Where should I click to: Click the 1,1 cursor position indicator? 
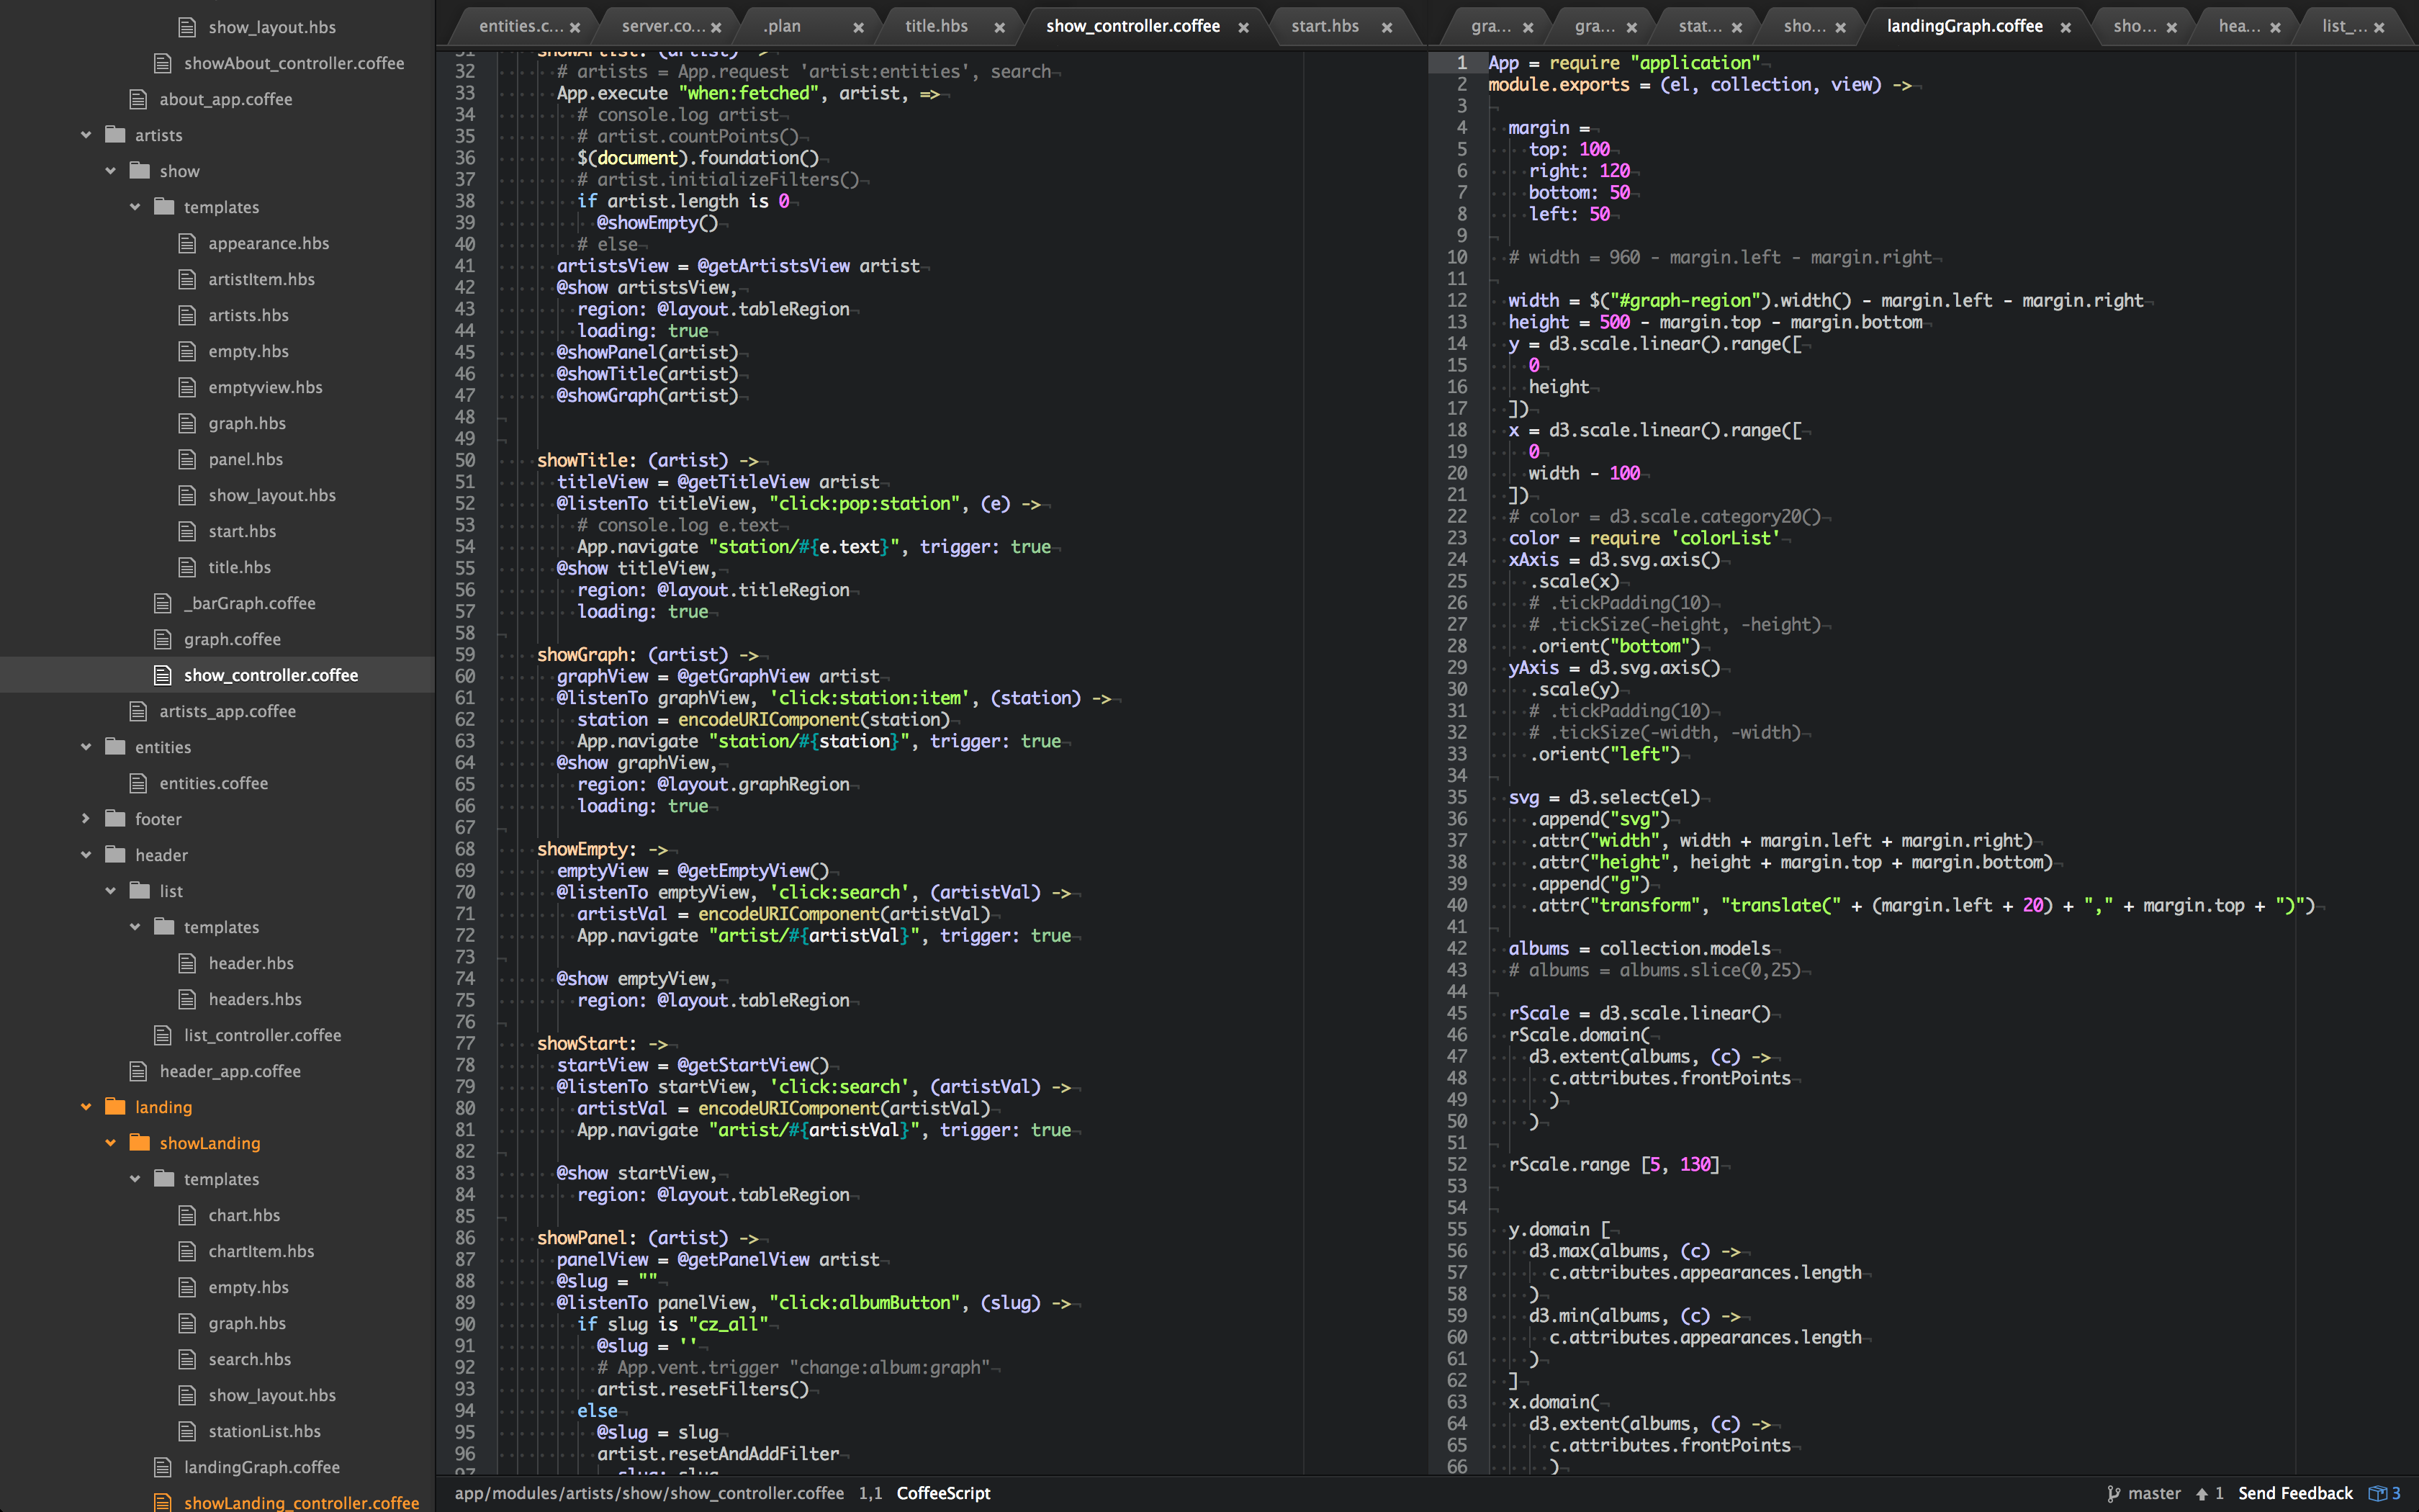tap(870, 1493)
